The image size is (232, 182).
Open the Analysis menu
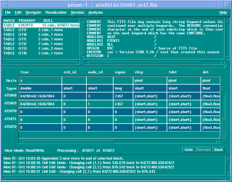(95, 13)
